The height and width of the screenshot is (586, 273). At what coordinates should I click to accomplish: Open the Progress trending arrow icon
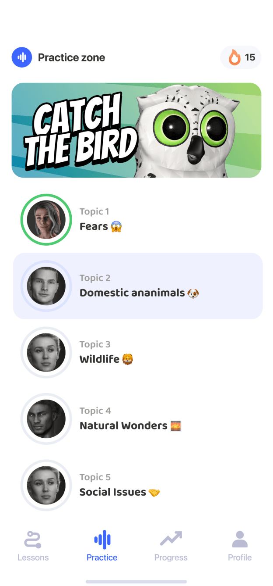tap(171, 538)
